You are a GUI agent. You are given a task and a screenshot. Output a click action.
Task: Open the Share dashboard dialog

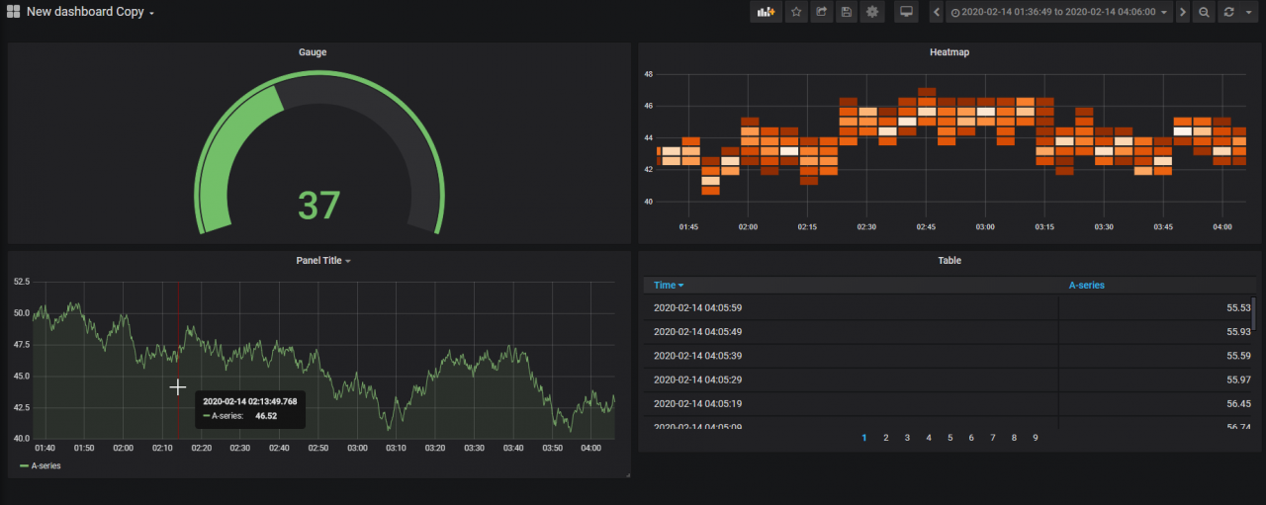821,12
